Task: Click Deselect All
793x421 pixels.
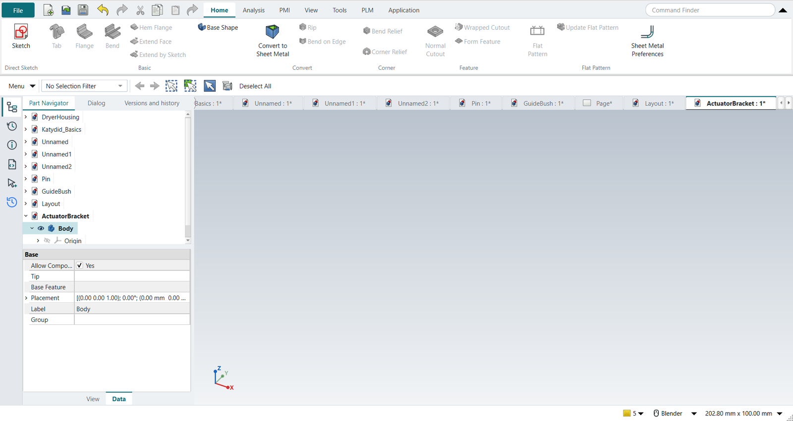Action: (x=255, y=86)
